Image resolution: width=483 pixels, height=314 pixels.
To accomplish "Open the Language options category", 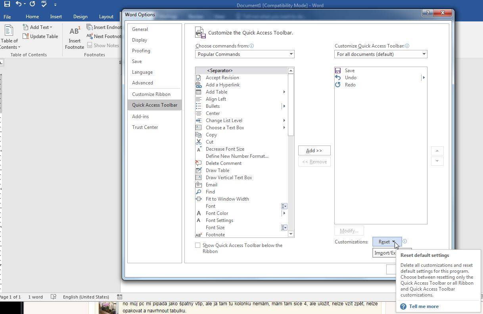I will (x=155, y=72).
